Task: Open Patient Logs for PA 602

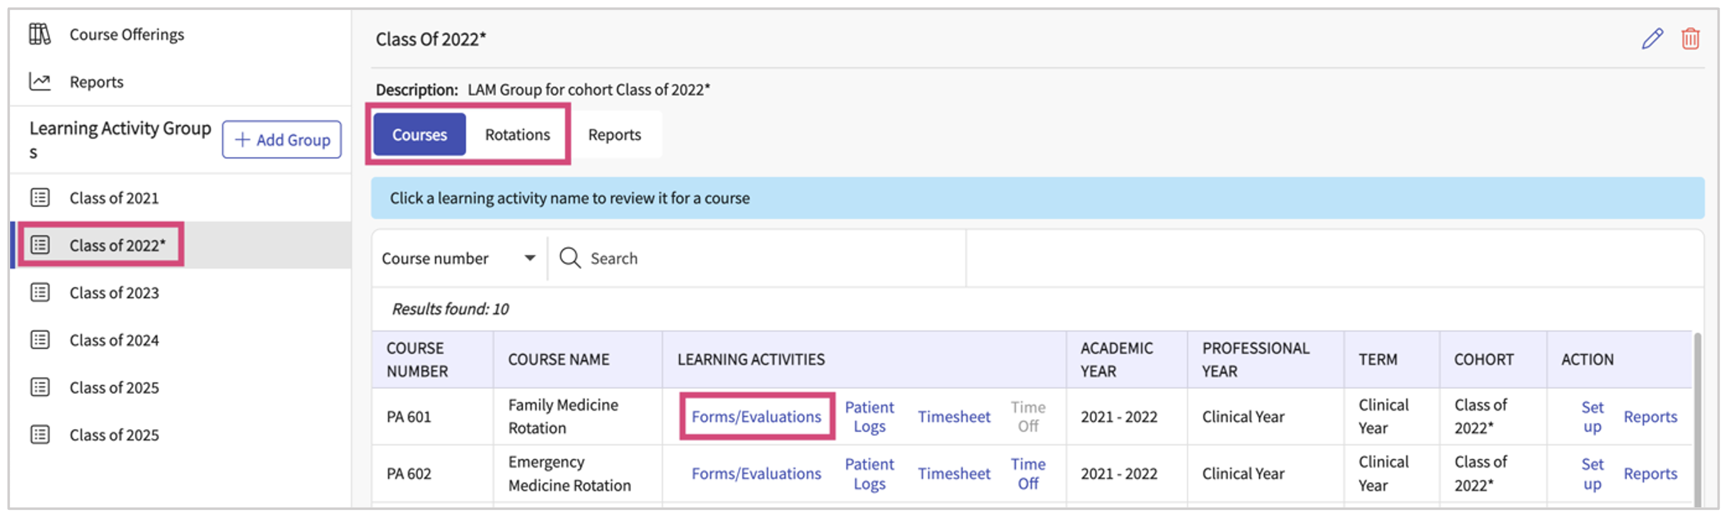Action: [869, 474]
